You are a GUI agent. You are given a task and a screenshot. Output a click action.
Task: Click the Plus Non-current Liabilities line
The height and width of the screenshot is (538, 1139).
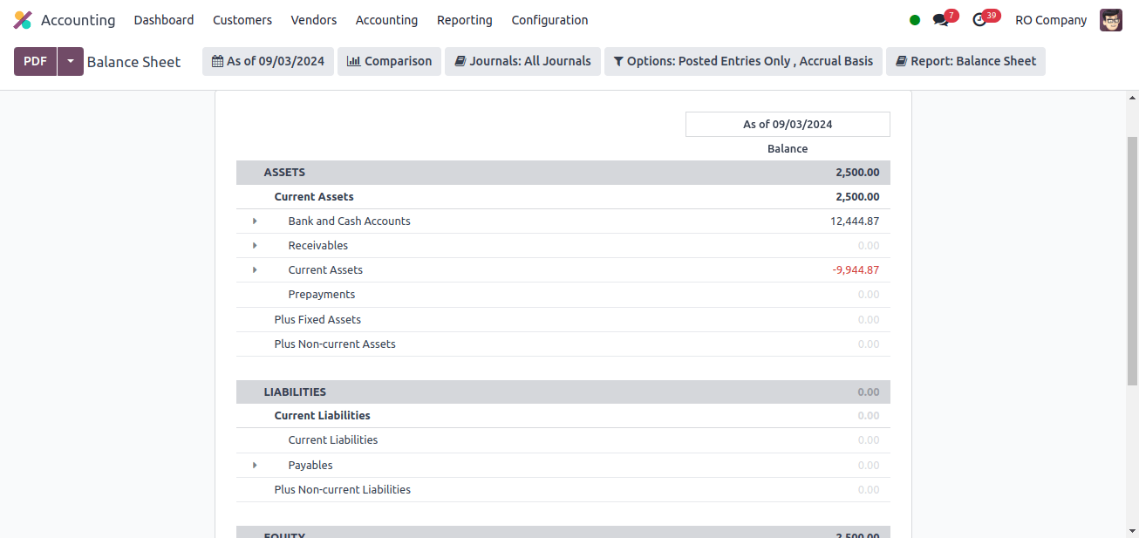click(563, 490)
